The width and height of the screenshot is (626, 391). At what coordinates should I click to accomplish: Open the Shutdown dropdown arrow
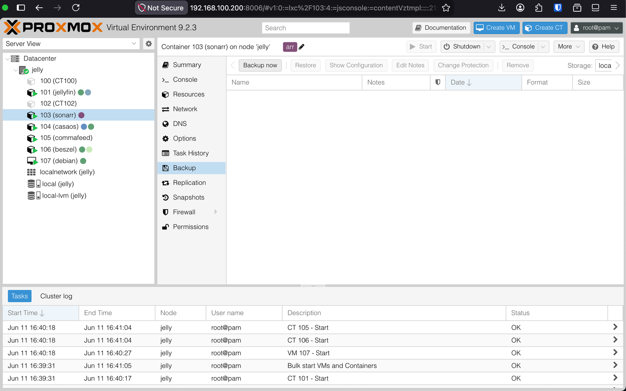click(x=489, y=47)
